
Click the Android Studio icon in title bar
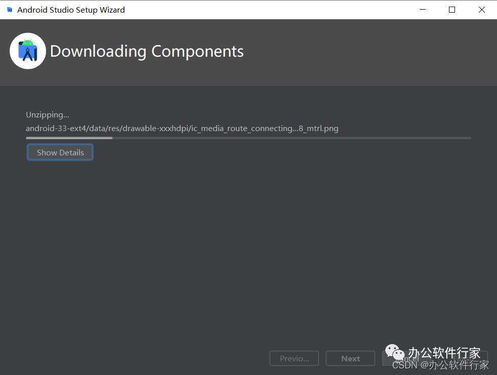[x=10, y=10]
